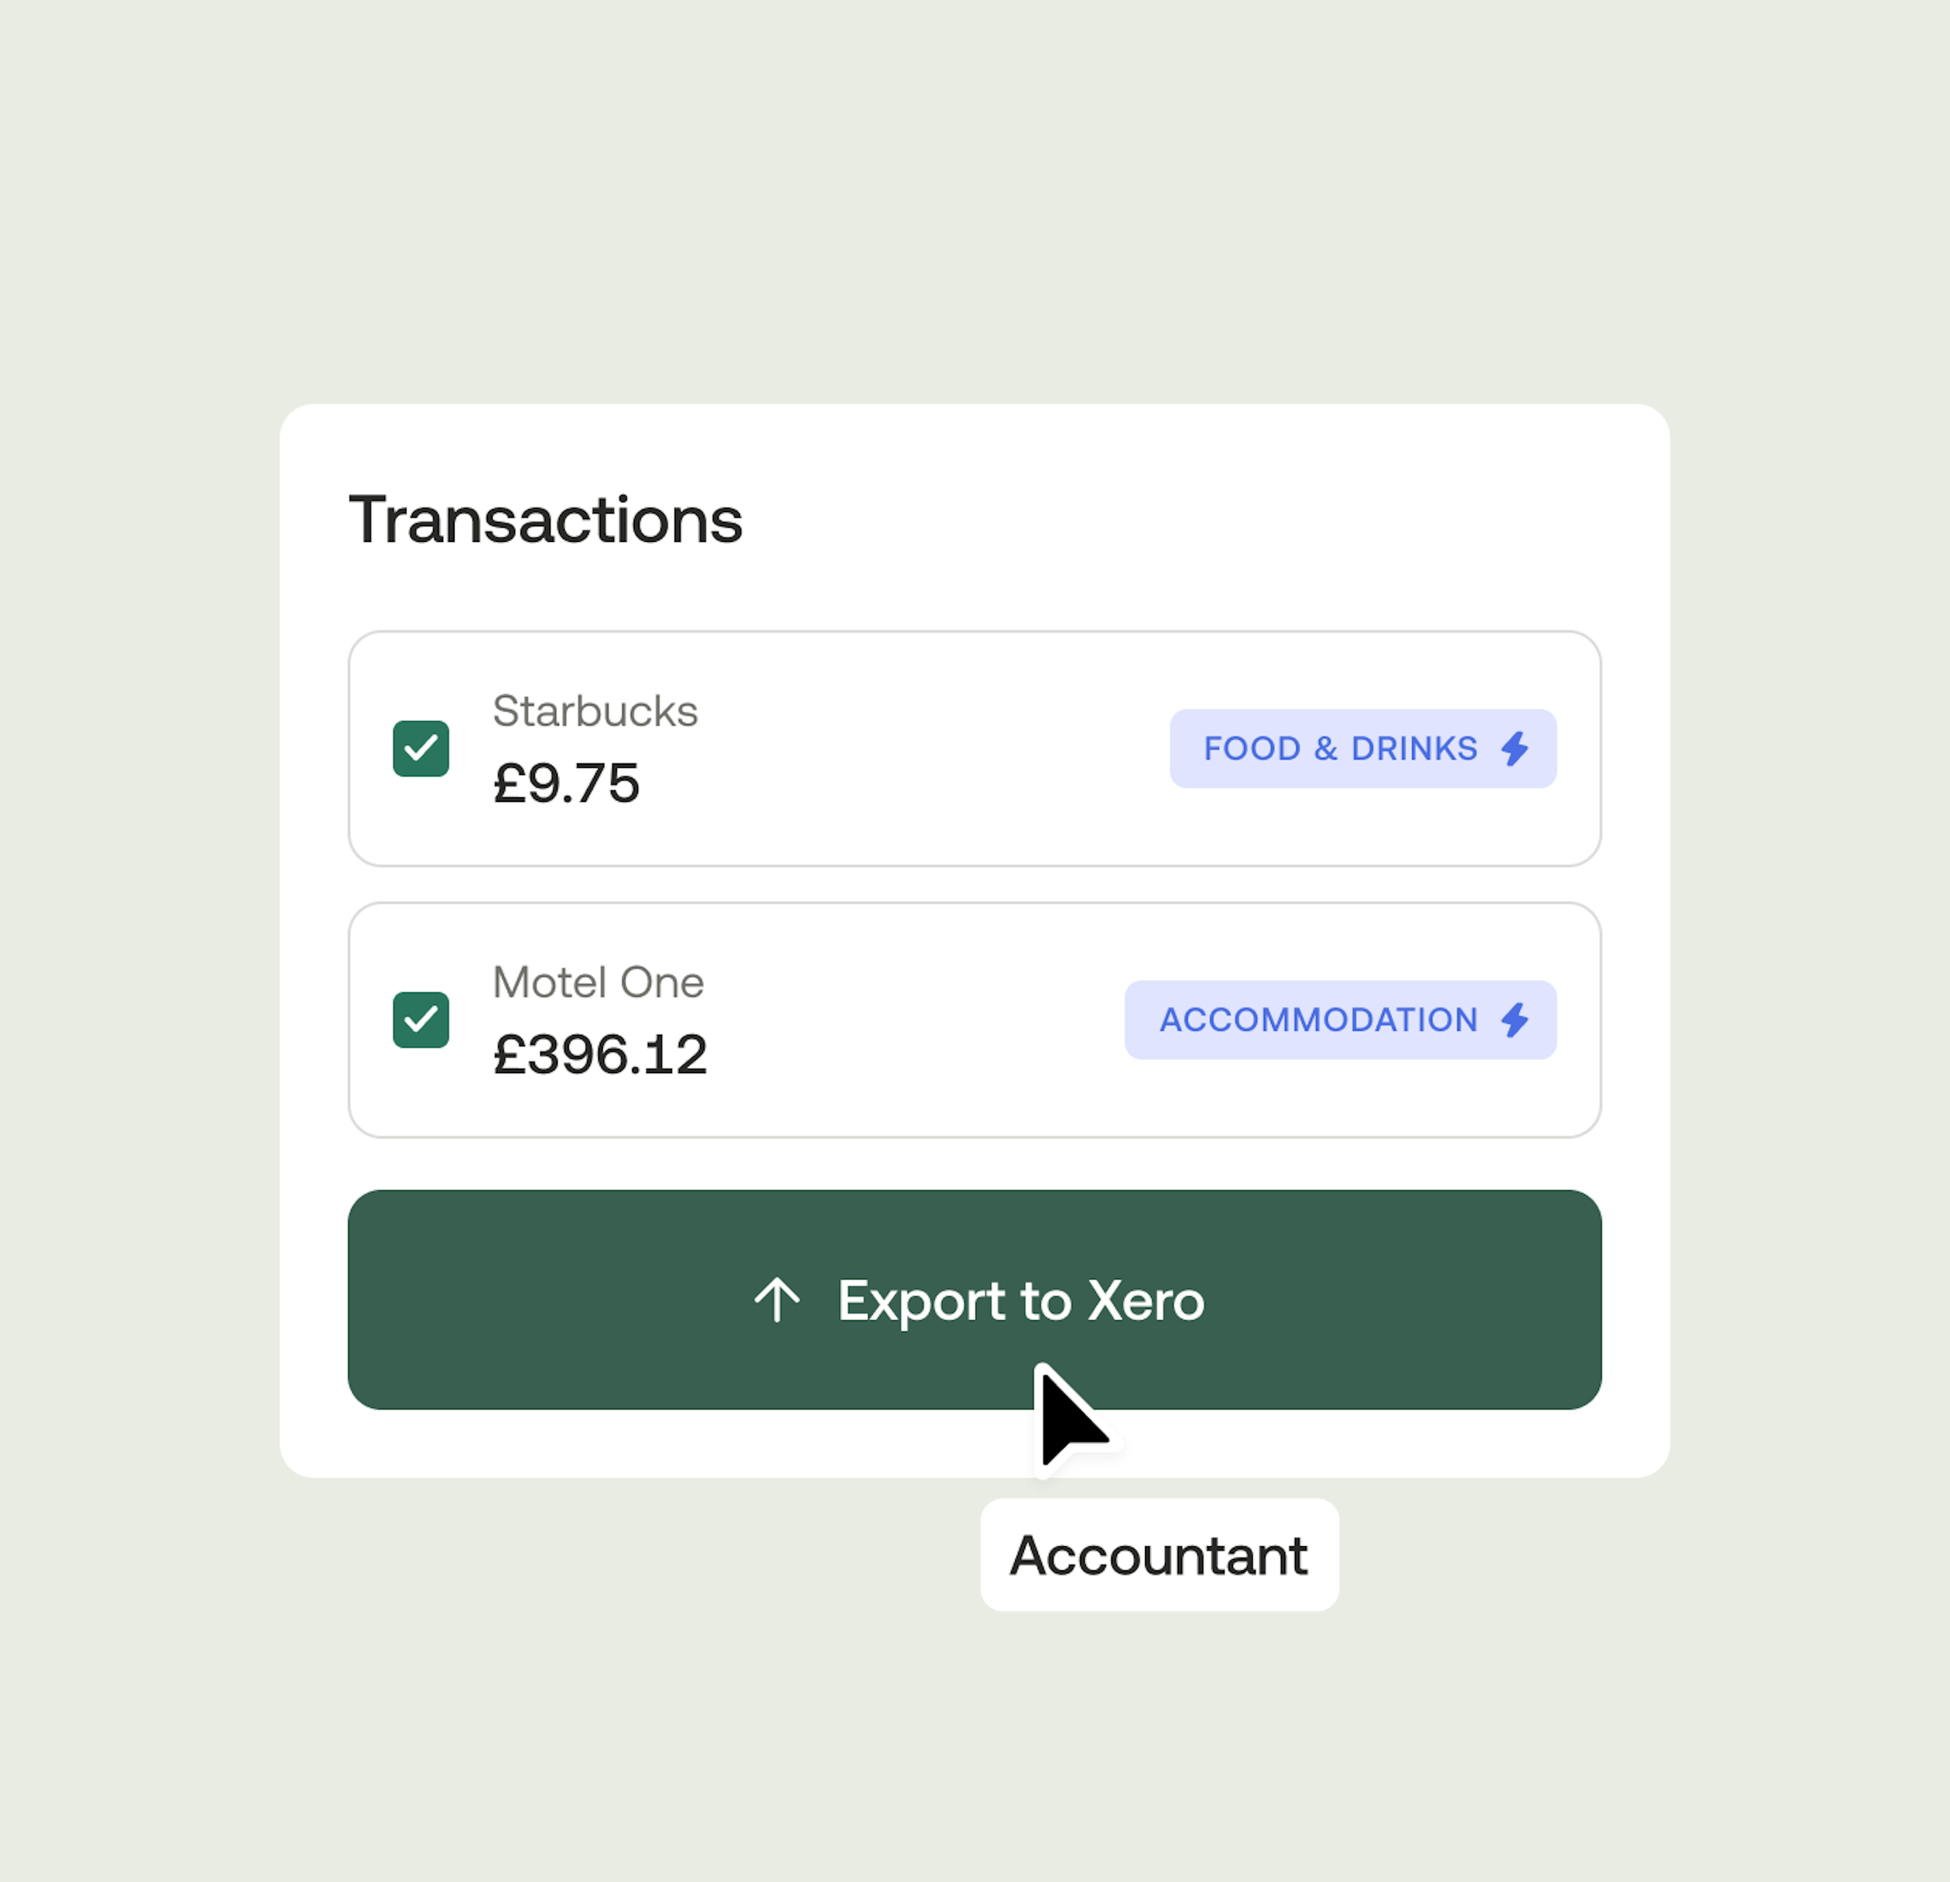Uncheck the Motel One transaction checkbox

421,1020
